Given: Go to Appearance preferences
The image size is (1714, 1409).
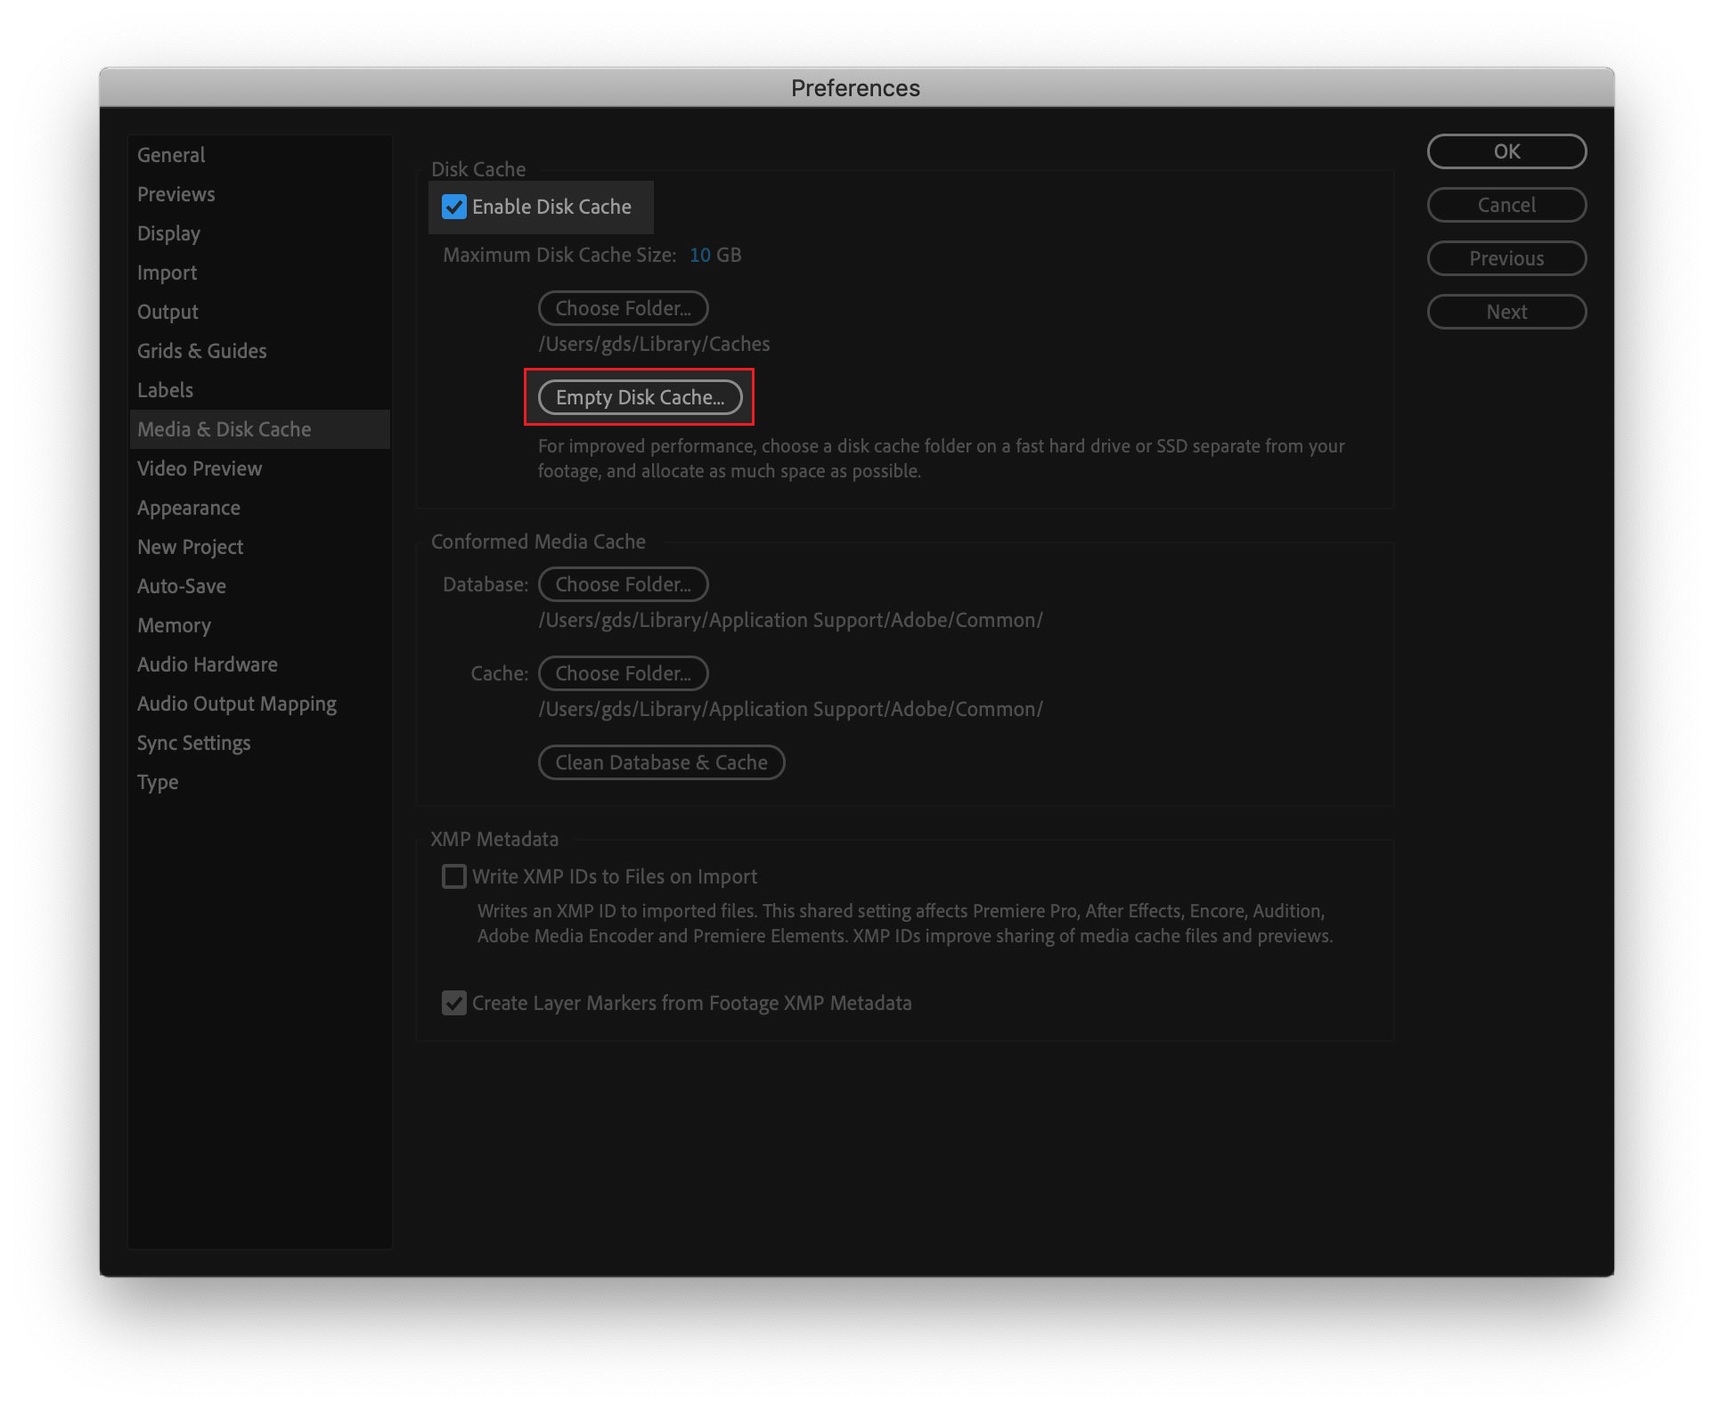Looking at the screenshot, I should click(x=259, y=508).
